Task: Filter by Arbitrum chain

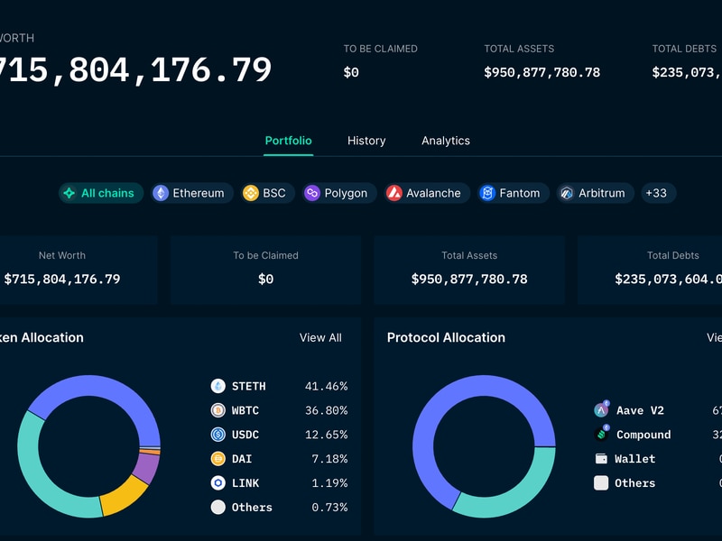Action: (x=595, y=193)
